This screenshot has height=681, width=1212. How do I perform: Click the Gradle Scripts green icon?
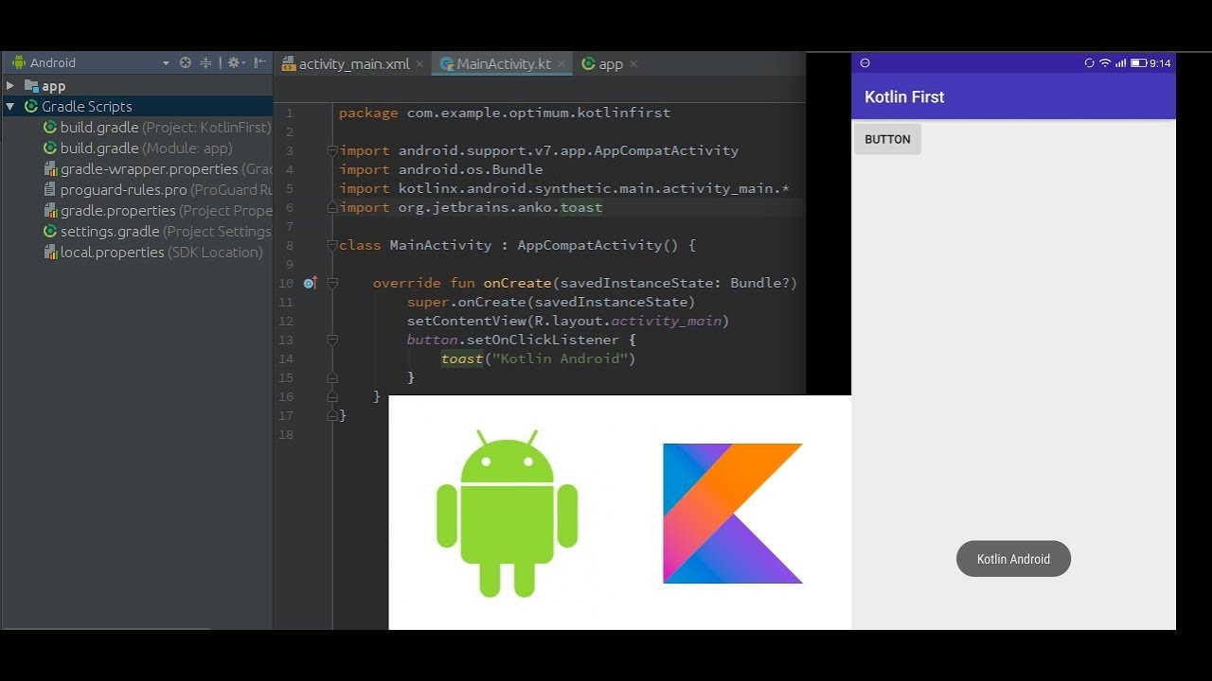tap(31, 107)
